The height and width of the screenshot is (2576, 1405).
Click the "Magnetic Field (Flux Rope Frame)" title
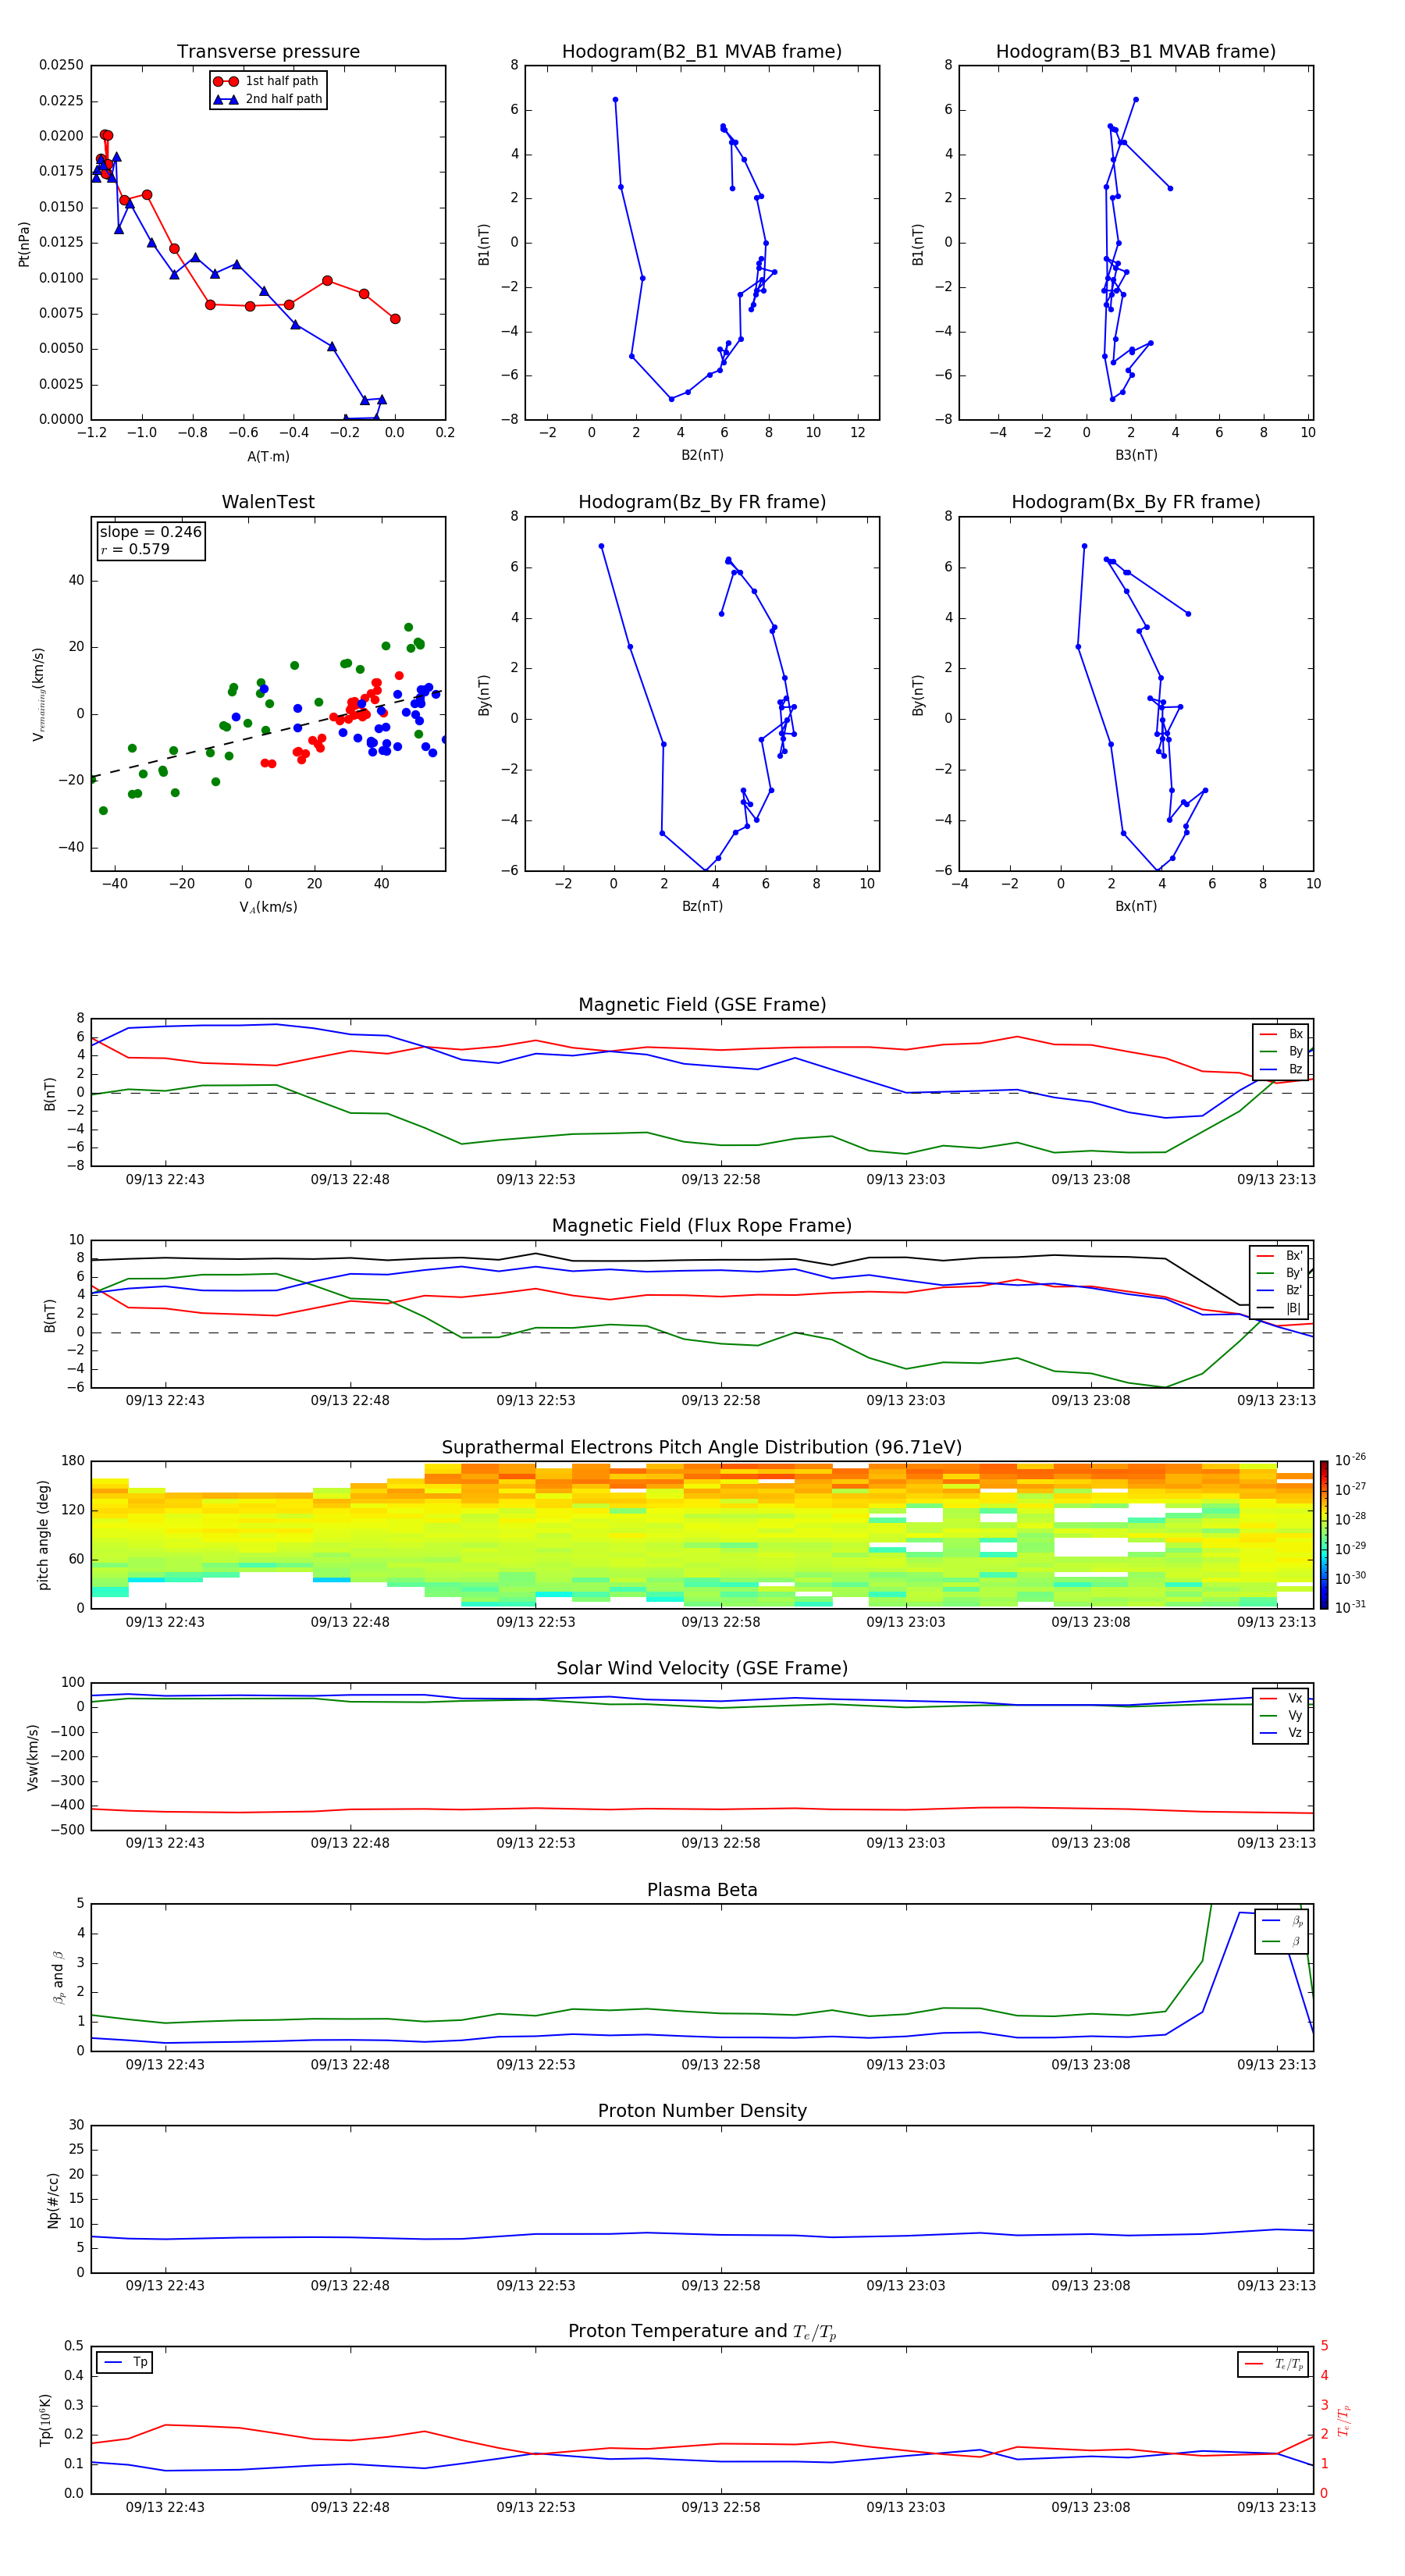point(702,1226)
